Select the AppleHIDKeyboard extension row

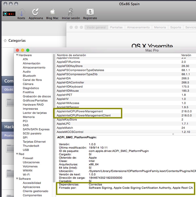pyautogui.click(x=126, y=87)
